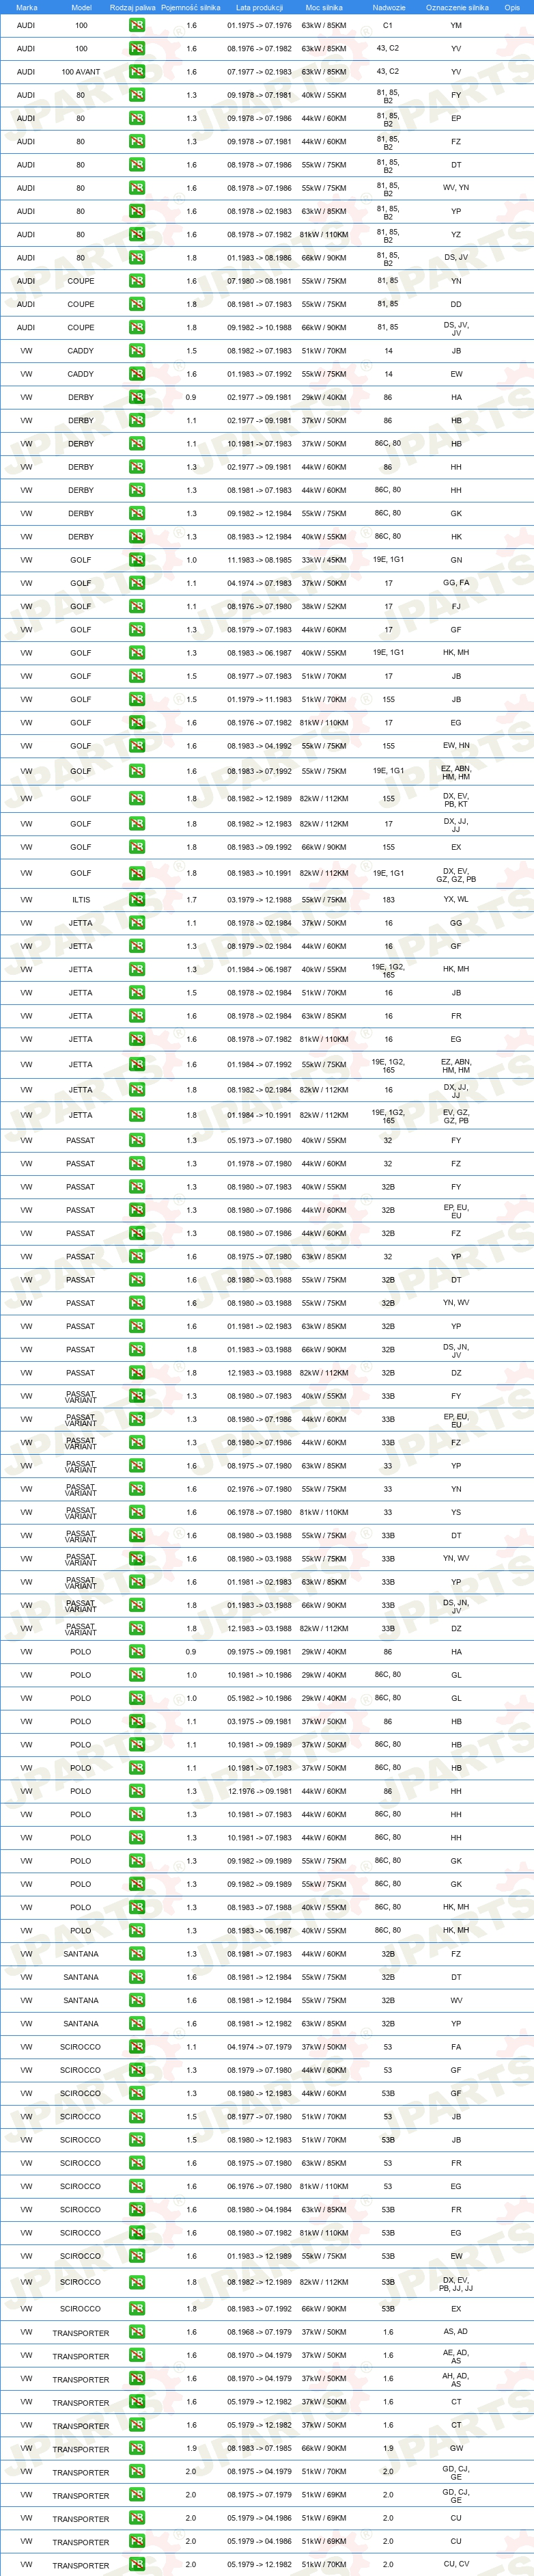Click fuel icon in POLO HA row
This screenshot has width=534, height=2576.
pos(137,1652)
